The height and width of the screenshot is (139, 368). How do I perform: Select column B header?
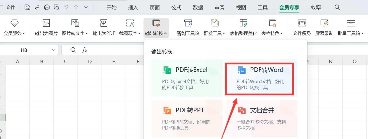42,61
